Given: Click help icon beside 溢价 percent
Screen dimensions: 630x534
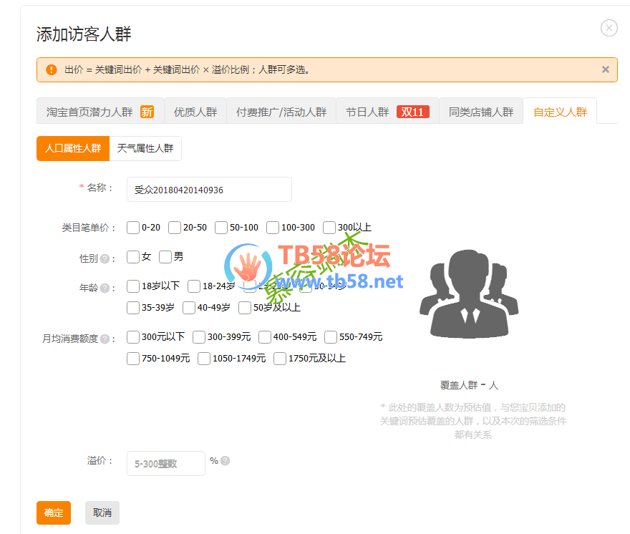Looking at the screenshot, I should 226,460.
